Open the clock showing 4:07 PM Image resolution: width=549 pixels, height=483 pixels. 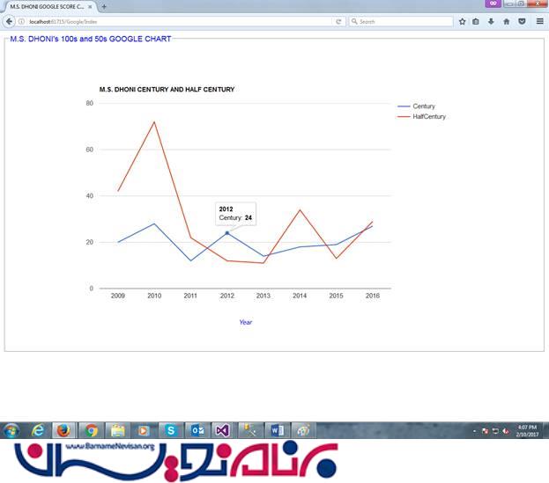click(527, 431)
